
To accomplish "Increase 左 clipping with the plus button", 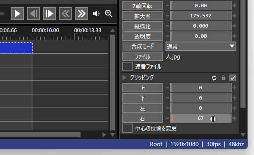I will (x=234, y=108).
